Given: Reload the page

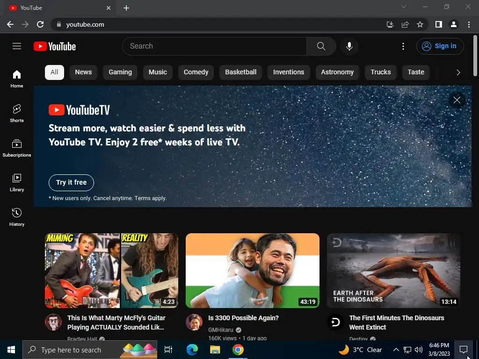Looking at the screenshot, I should 40,24.
